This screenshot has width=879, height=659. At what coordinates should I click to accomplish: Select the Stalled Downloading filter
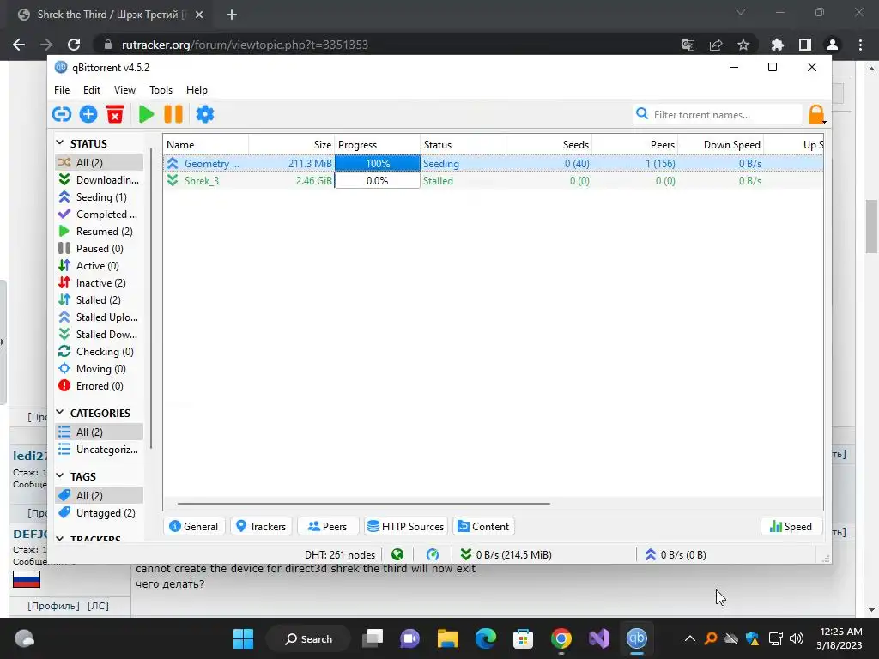tap(100, 335)
